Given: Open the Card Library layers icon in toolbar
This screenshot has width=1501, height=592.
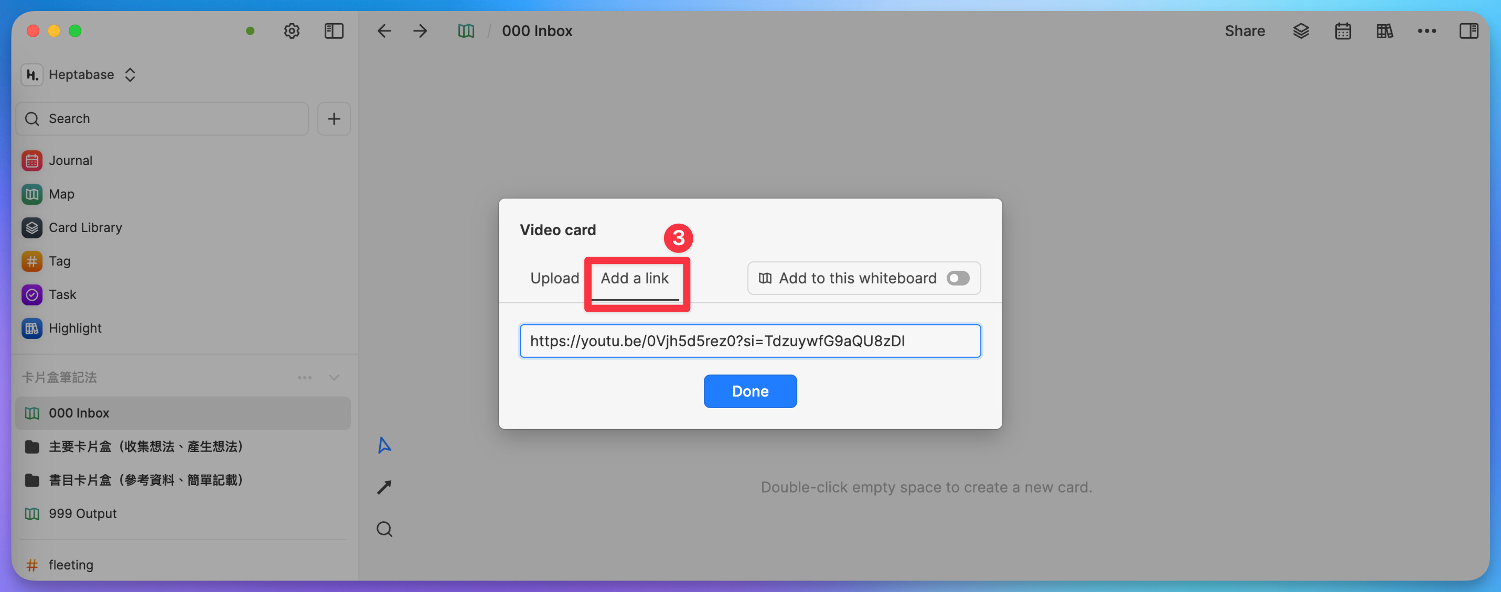Looking at the screenshot, I should (x=1301, y=31).
